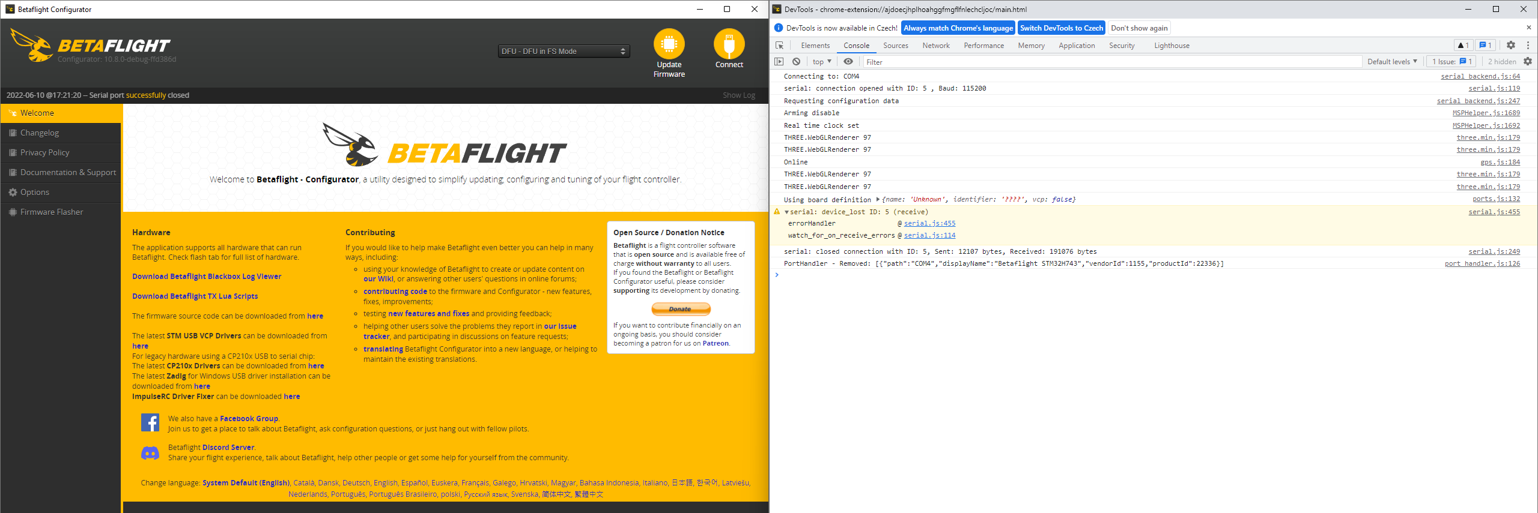Open the DFU port selection dropdown
Image resolution: width=1538 pixels, height=513 pixels.
(x=564, y=51)
